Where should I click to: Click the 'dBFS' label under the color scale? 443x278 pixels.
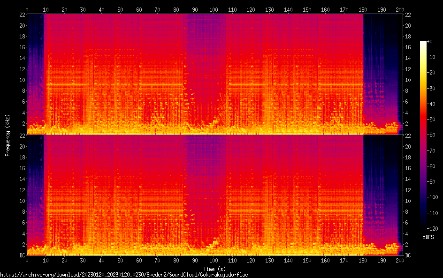tap(428, 238)
